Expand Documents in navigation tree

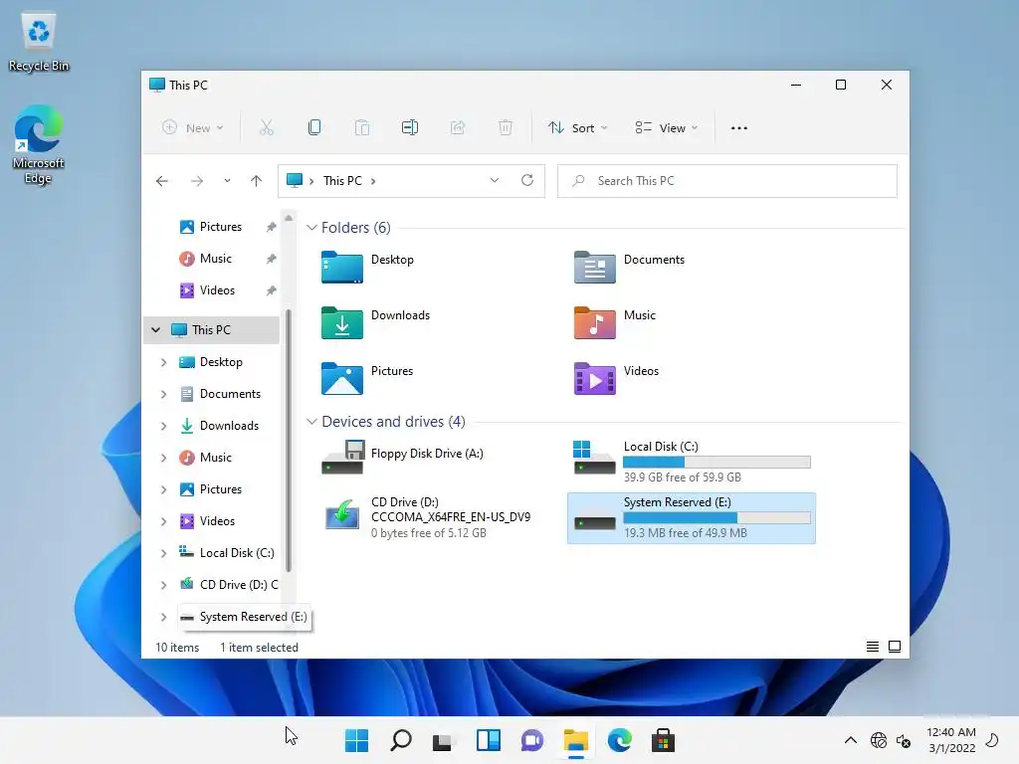point(164,394)
